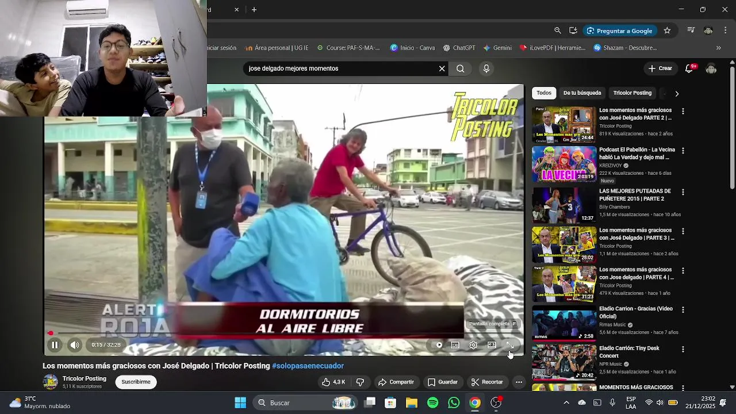
Task: Open YouTube notifications bell
Action: [x=689, y=68]
